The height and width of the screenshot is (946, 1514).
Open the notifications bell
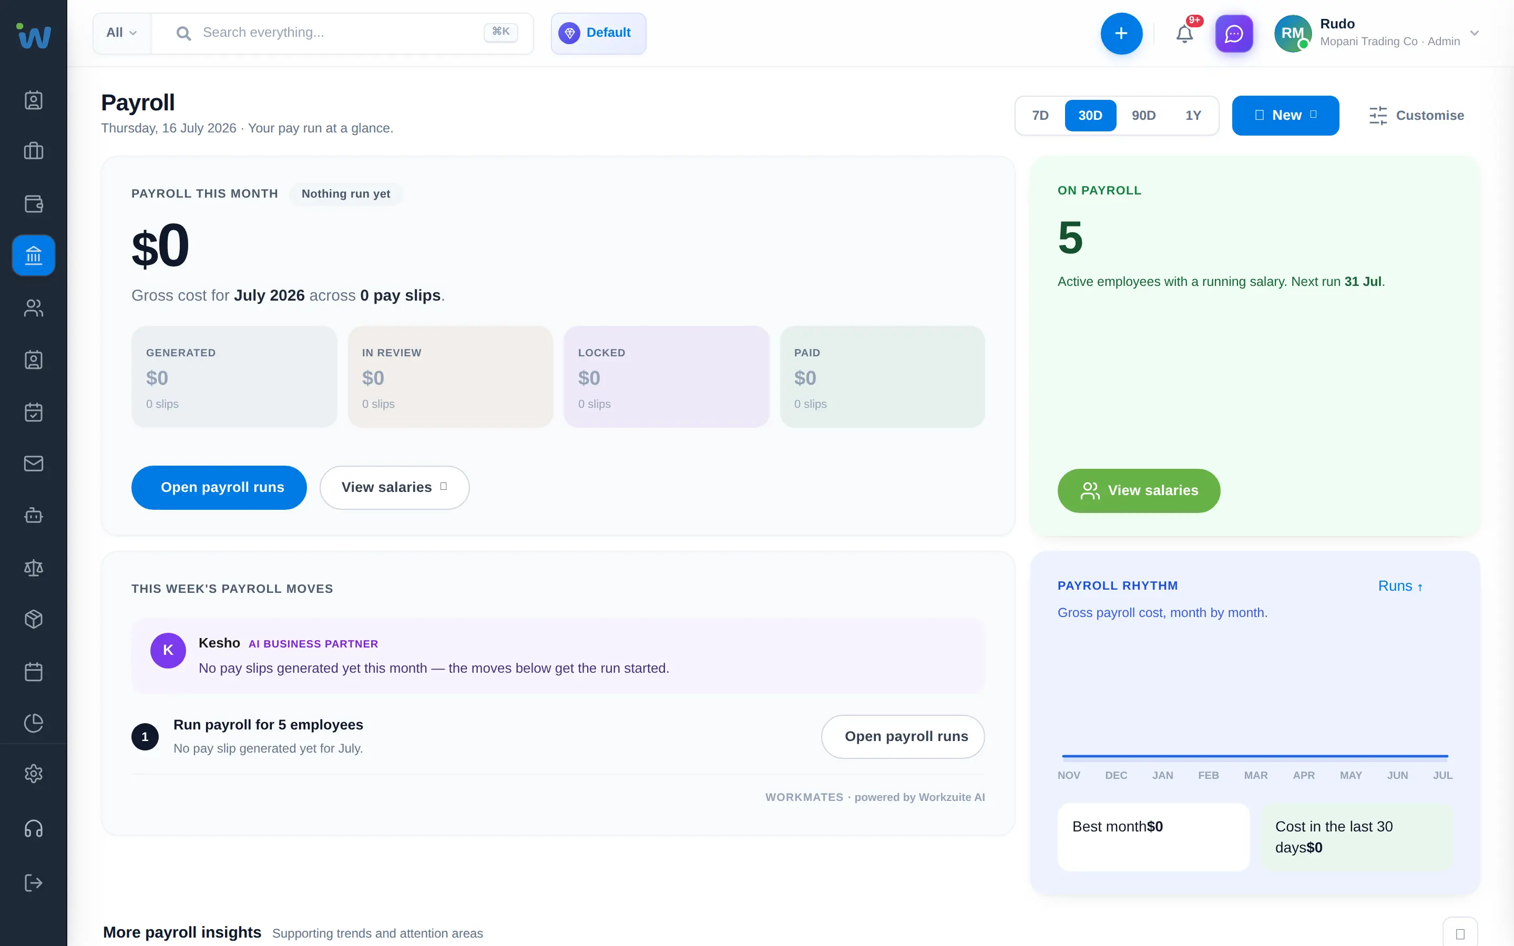click(1184, 33)
